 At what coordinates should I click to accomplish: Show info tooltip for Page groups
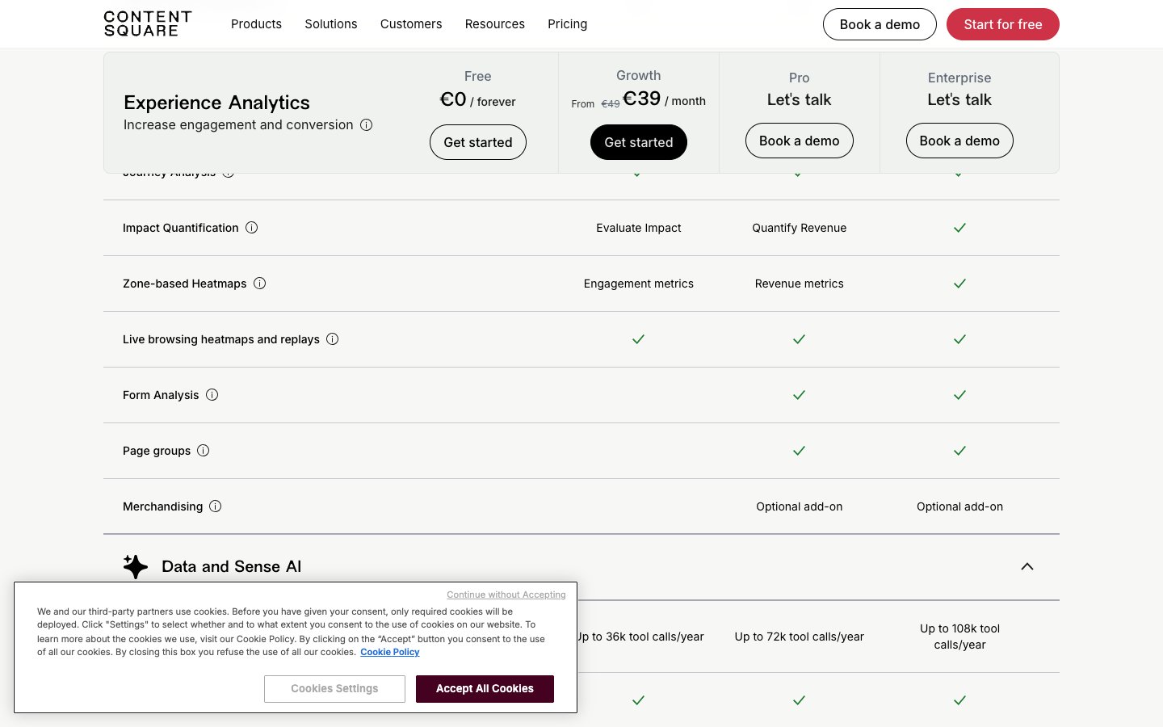[x=204, y=451]
